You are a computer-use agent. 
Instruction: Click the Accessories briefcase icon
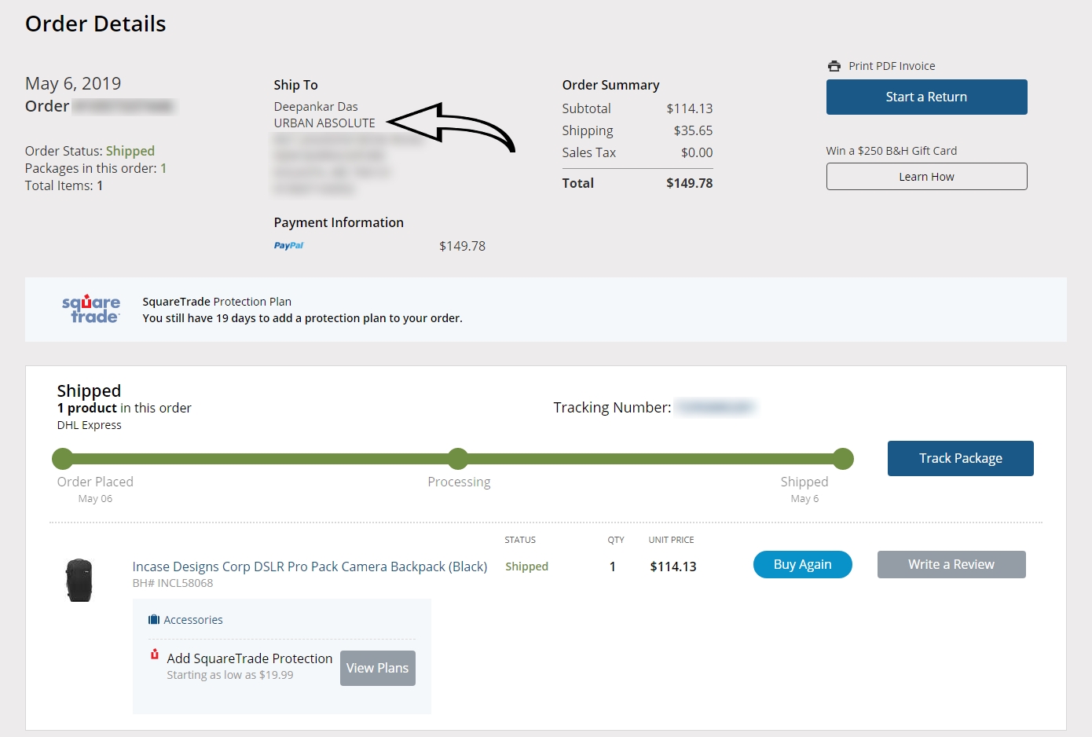pos(154,620)
